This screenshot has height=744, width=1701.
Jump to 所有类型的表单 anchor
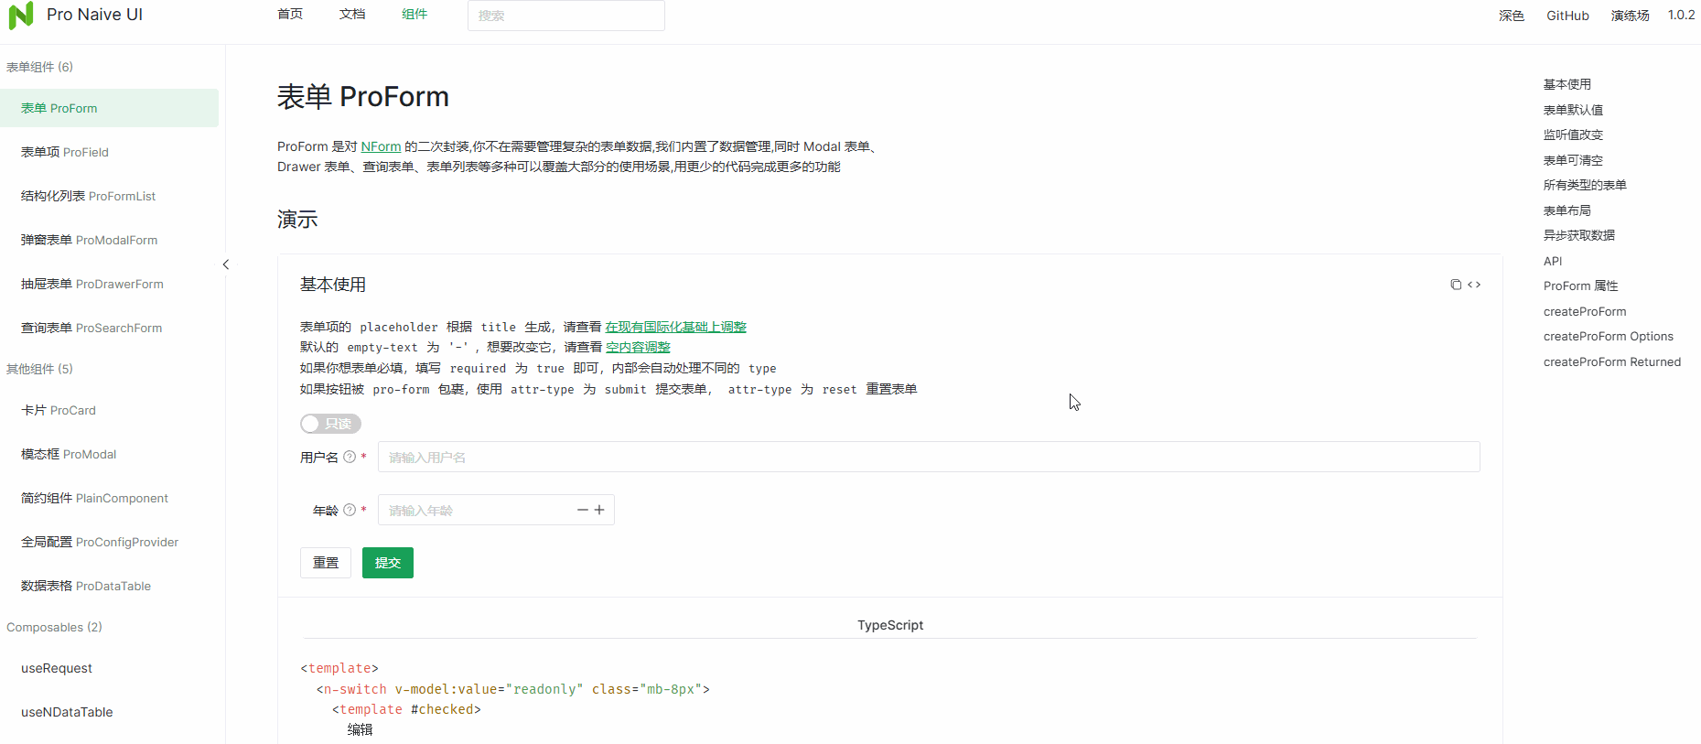[1585, 185]
